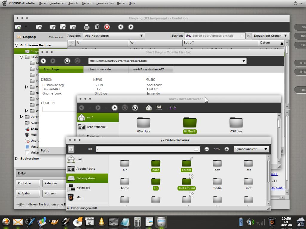Go to next message arrow in Evolution
Screen dimensions: 306x229
tap(131, 27)
